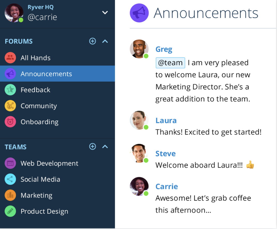Viewport: 277px width, 229px height.
Task: Click Laura's name link in chat
Action: 166,120
